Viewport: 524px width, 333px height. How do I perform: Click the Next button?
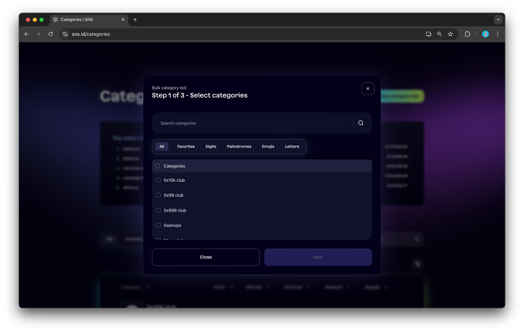[x=318, y=257]
